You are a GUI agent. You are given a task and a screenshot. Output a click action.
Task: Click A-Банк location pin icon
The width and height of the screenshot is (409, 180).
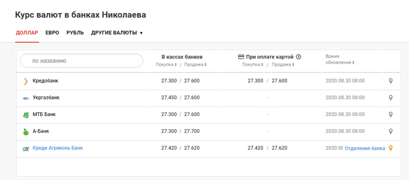tap(390, 132)
